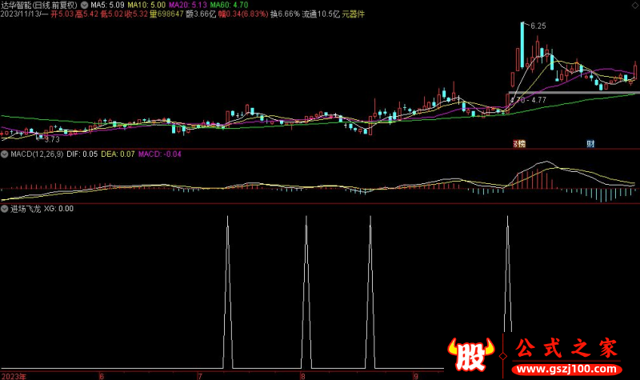
Task: Click the 收5.32 close price value
Action: tap(136, 14)
